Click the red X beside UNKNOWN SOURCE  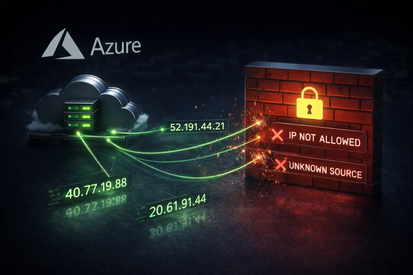click(x=280, y=164)
